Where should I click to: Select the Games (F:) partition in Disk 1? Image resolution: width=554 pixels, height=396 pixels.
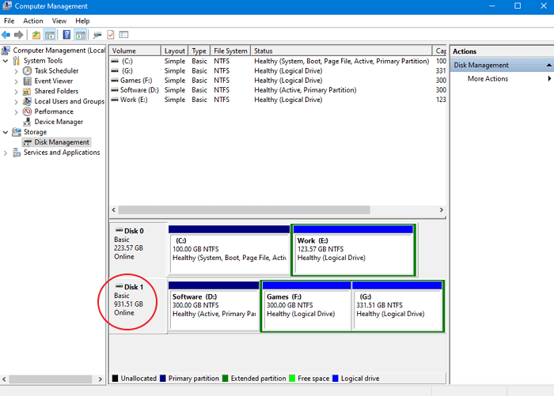click(x=305, y=305)
